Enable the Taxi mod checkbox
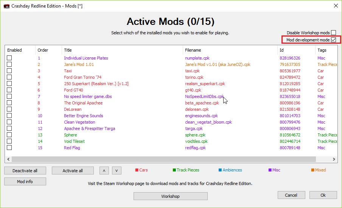342x208 pixels. (9, 70)
